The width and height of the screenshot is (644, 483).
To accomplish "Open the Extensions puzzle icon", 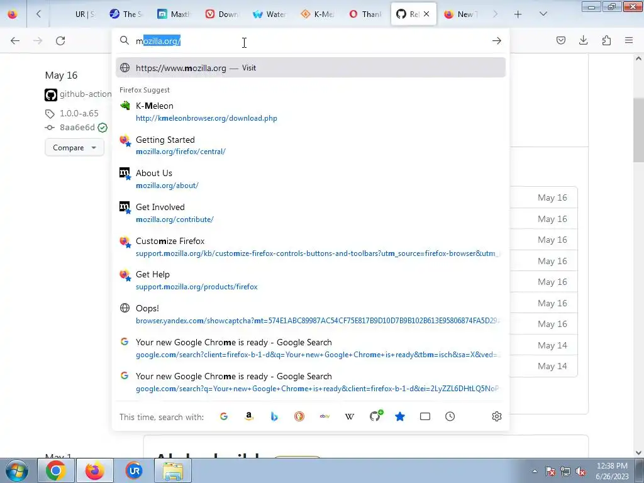I will point(606,40).
